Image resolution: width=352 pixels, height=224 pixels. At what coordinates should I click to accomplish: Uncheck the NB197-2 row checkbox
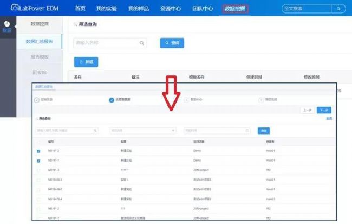(38, 151)
